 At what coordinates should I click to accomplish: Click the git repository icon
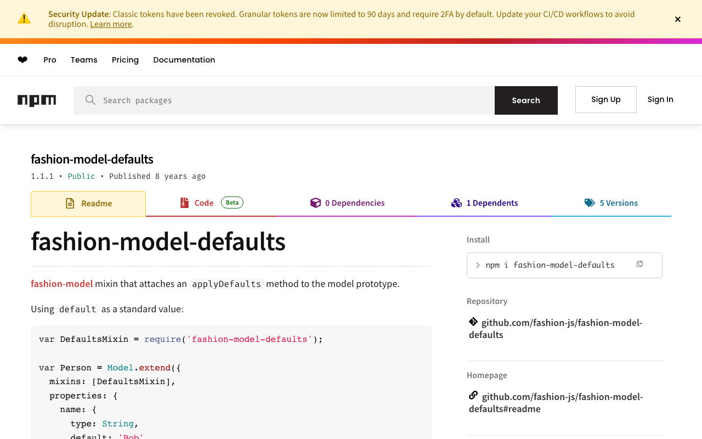pos(473,322)
